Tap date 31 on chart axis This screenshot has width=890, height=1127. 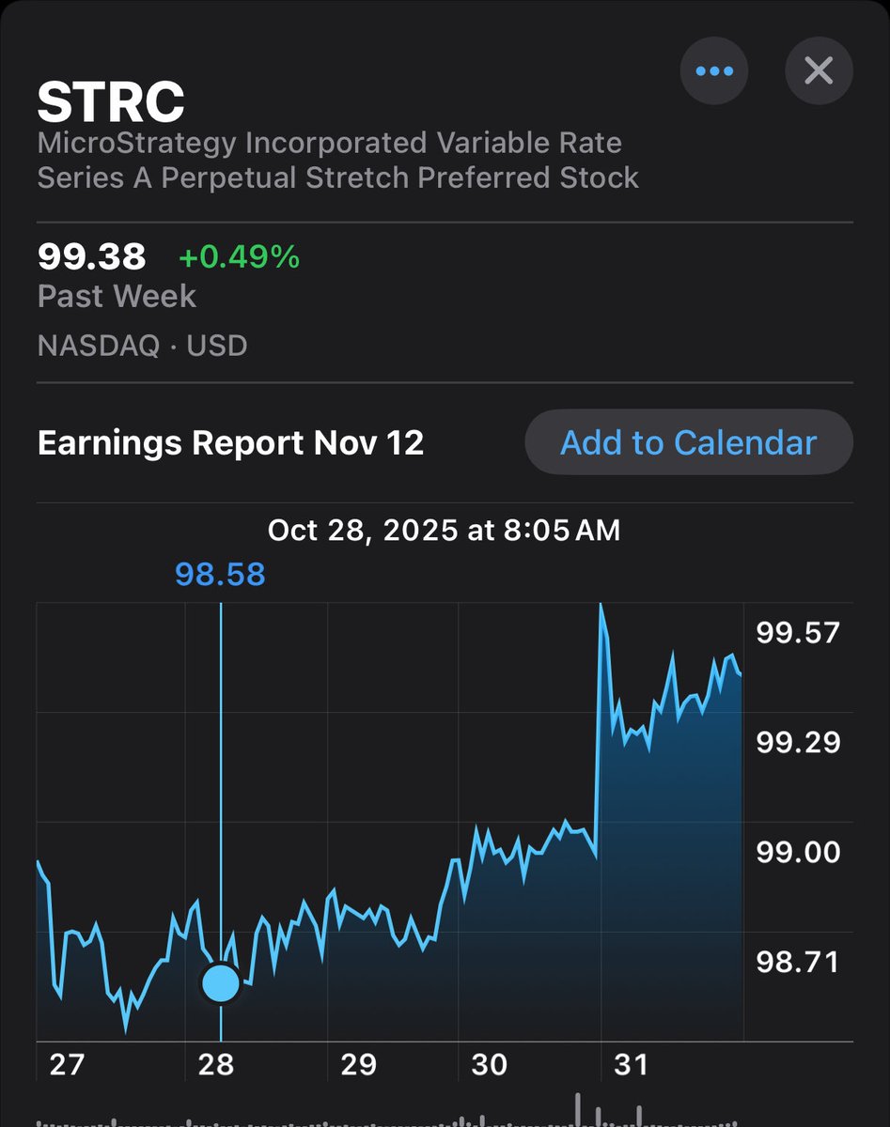(631, 1065)
